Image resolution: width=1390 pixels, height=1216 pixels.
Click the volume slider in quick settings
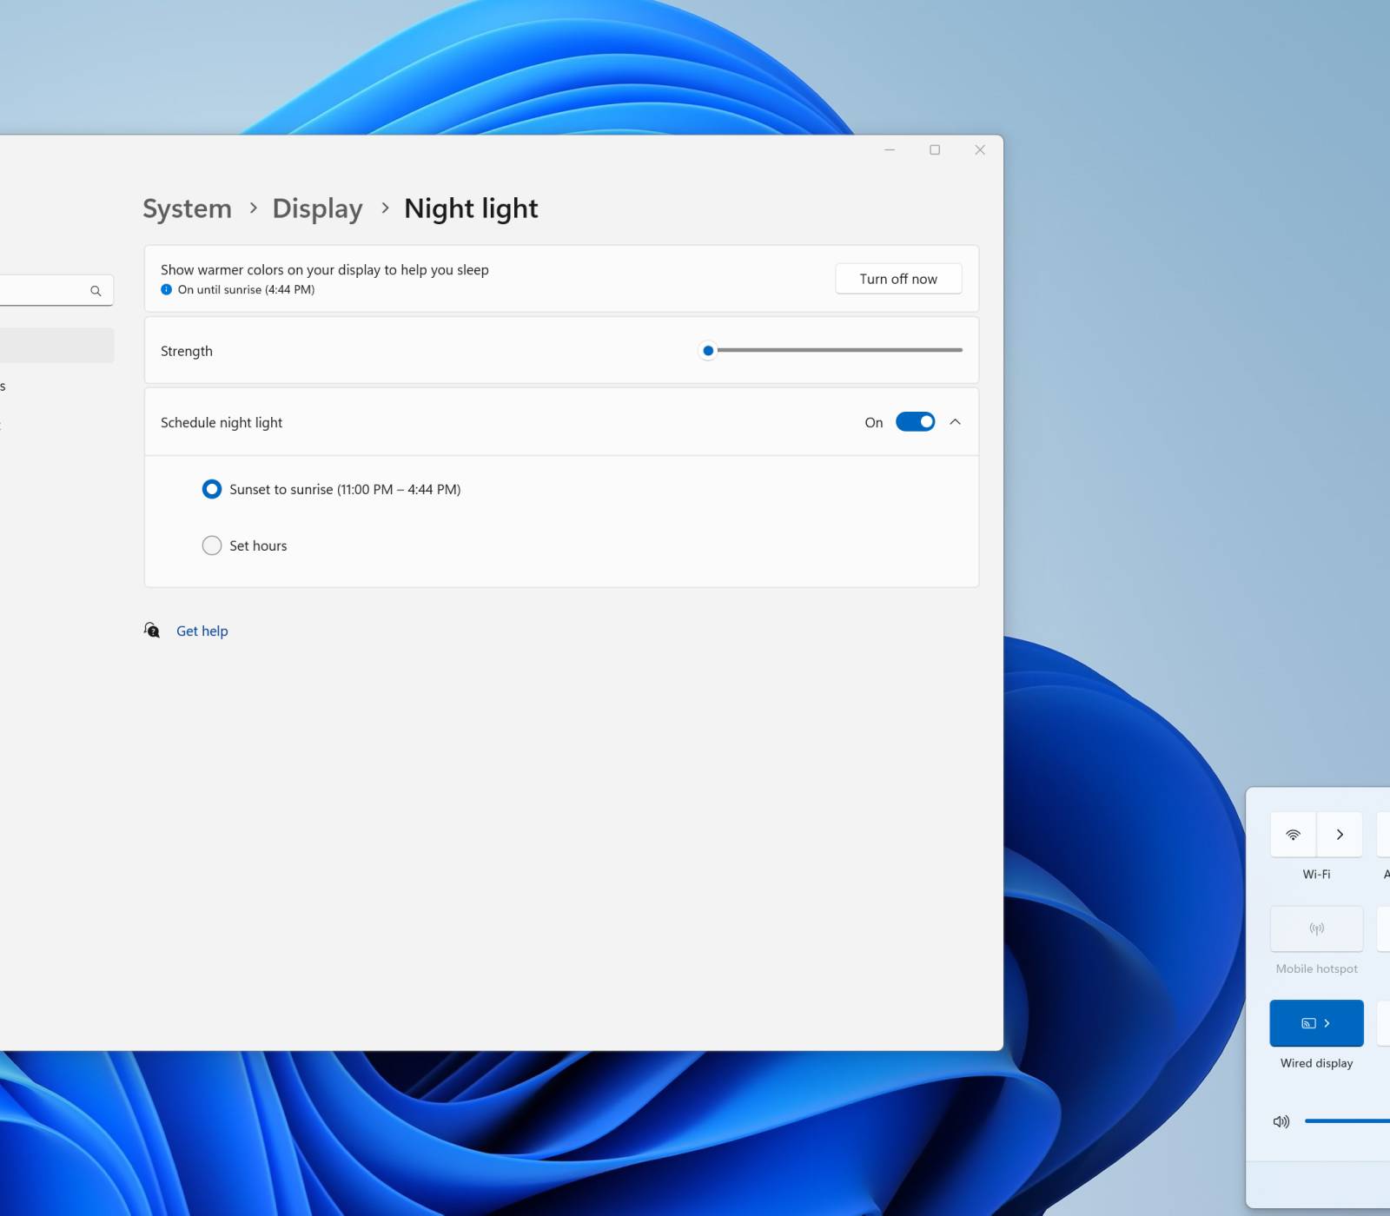[x=1347, y=1121]
